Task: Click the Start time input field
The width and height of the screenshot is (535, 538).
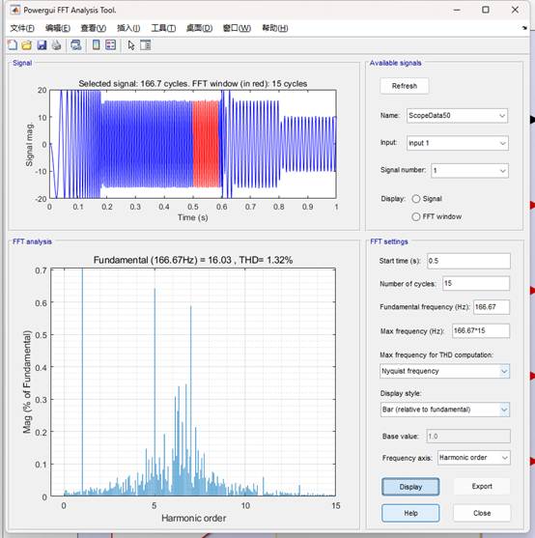Action: [x=468, y=261]
